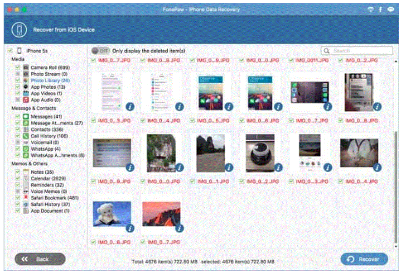The width and height of the screenshot is (401, 272).
Task: Click the search magnifier icon
Action: pos(327,51)
